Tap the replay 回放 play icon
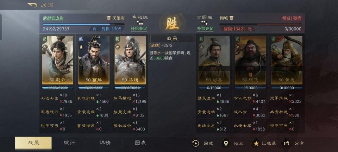This screenshot has height=152, width=338. click(195, 144)
